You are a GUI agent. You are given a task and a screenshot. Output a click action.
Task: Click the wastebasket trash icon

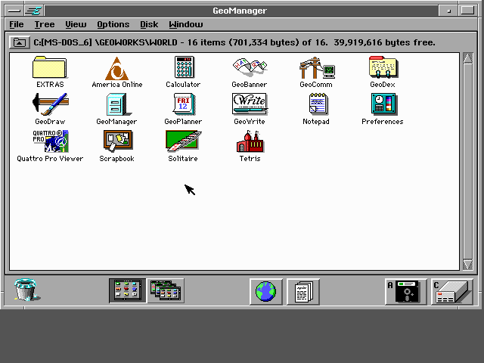pyautogui.click(x=26, y=290)
